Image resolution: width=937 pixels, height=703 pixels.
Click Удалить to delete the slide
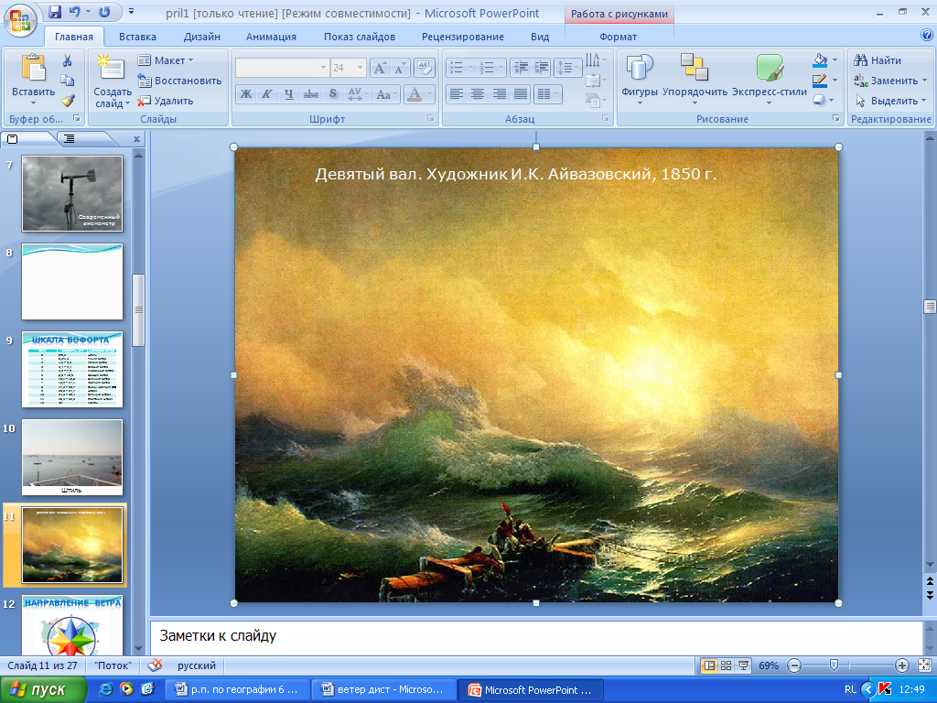(166, 101)
